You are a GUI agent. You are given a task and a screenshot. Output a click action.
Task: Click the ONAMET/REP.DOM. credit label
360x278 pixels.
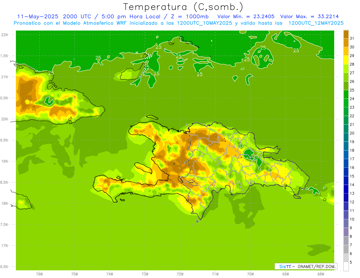pyautogui.click(x=316, y=266)
